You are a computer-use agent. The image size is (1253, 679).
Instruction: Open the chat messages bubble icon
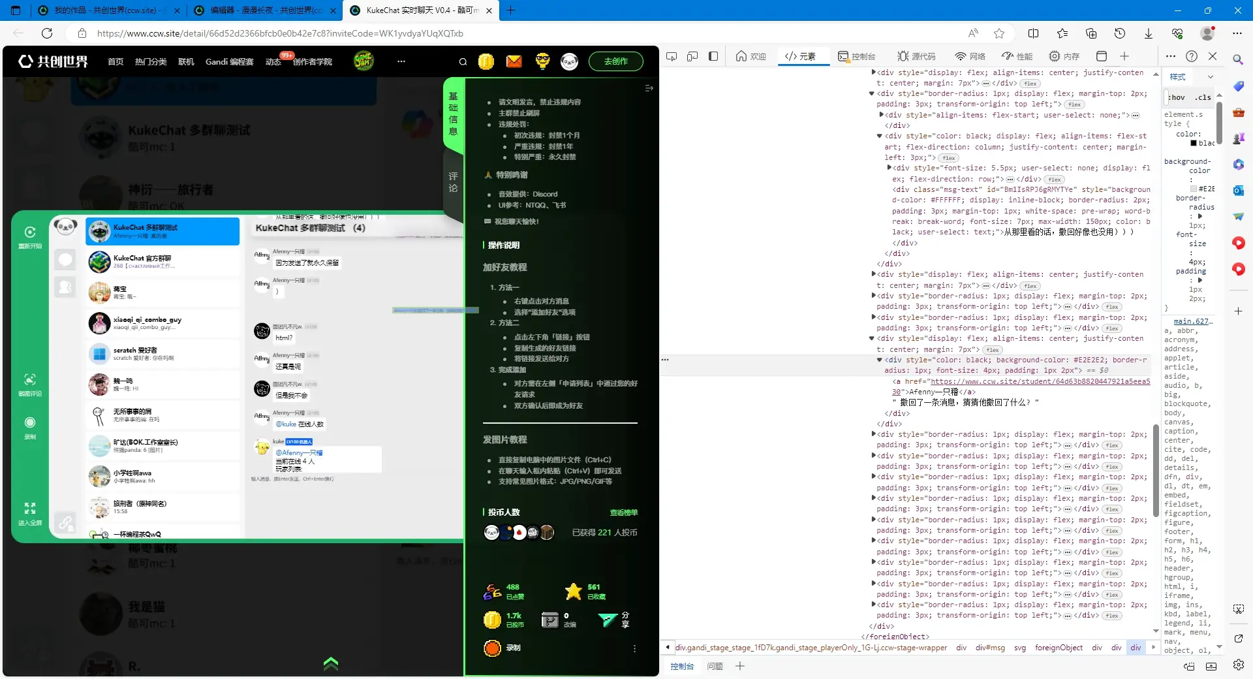tap(65, 260)
